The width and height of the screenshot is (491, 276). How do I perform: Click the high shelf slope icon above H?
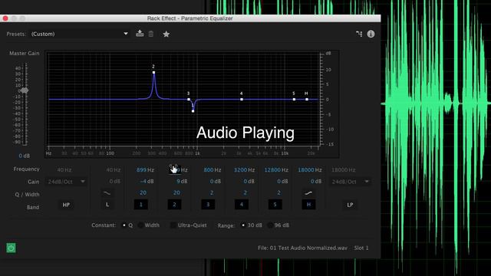click(x=308, y=193)
